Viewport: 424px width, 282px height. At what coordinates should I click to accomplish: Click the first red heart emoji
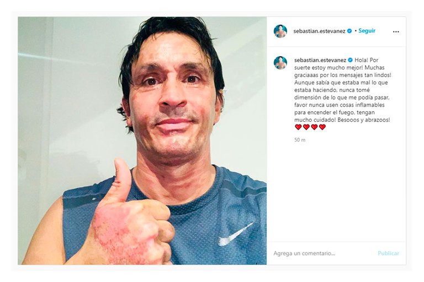coord(298,127)
